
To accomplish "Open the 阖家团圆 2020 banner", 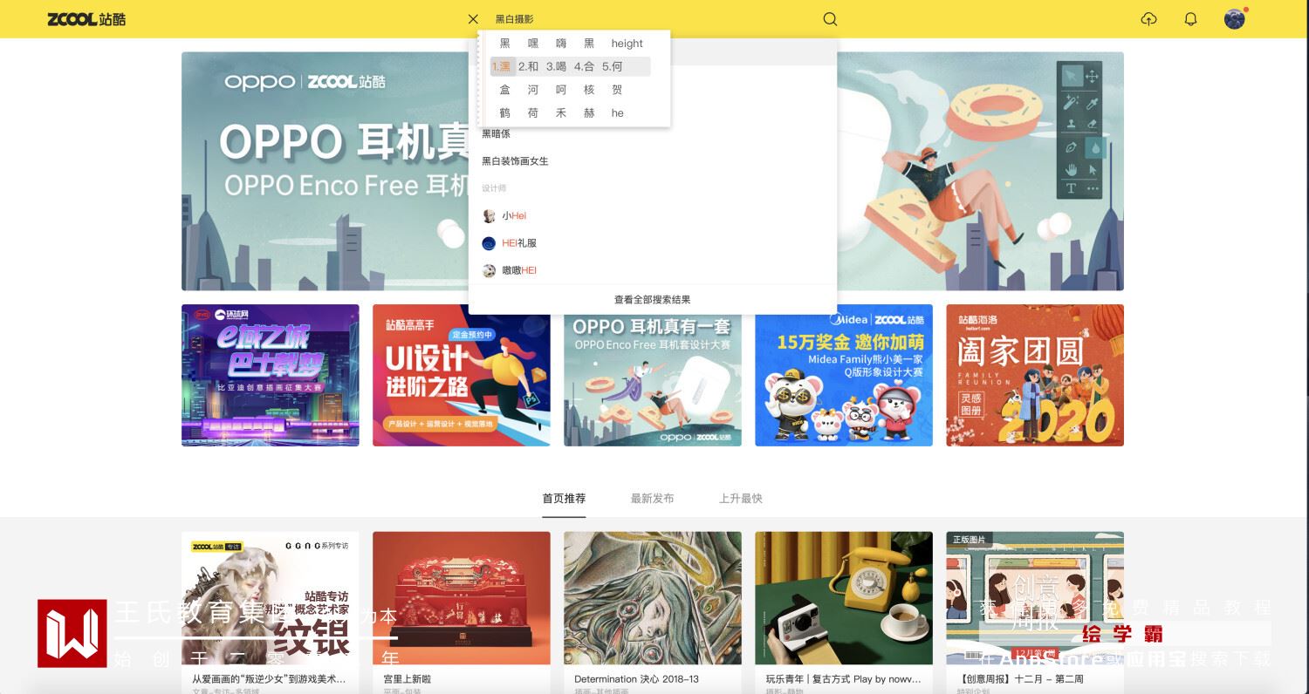I will [1035, 375].
